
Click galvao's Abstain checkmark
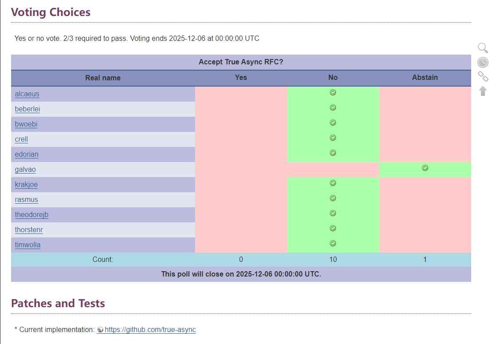pyautogui.click(x=425, y=168)
